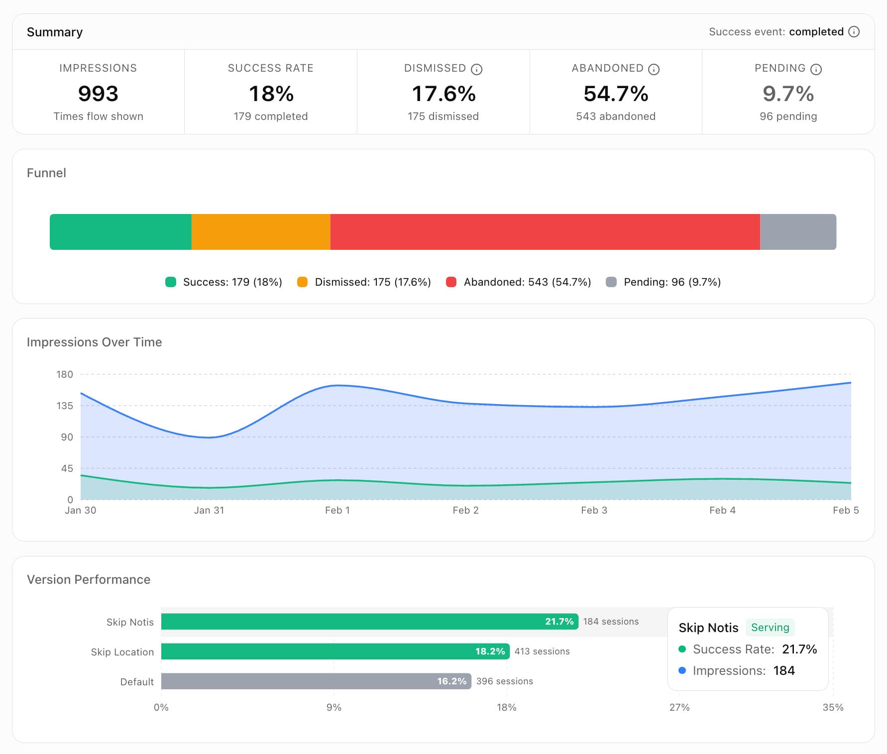Click the green Success Rate dot in the tooltip
Image resolution: width=887 pixels, height=754 pixels.
(682, 649)
